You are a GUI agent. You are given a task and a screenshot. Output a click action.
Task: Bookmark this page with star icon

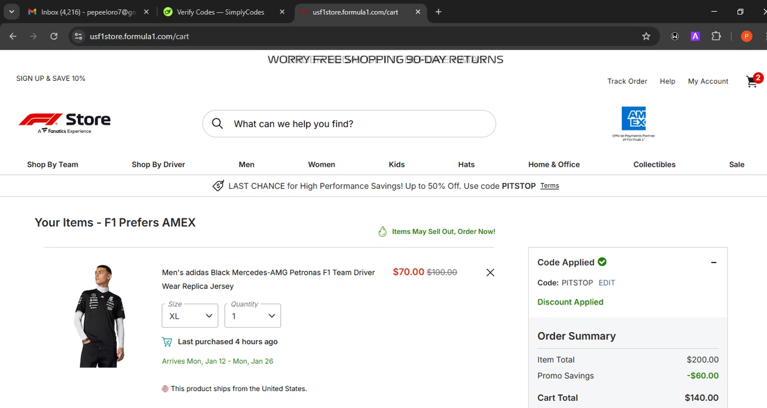tap(646, 36)
